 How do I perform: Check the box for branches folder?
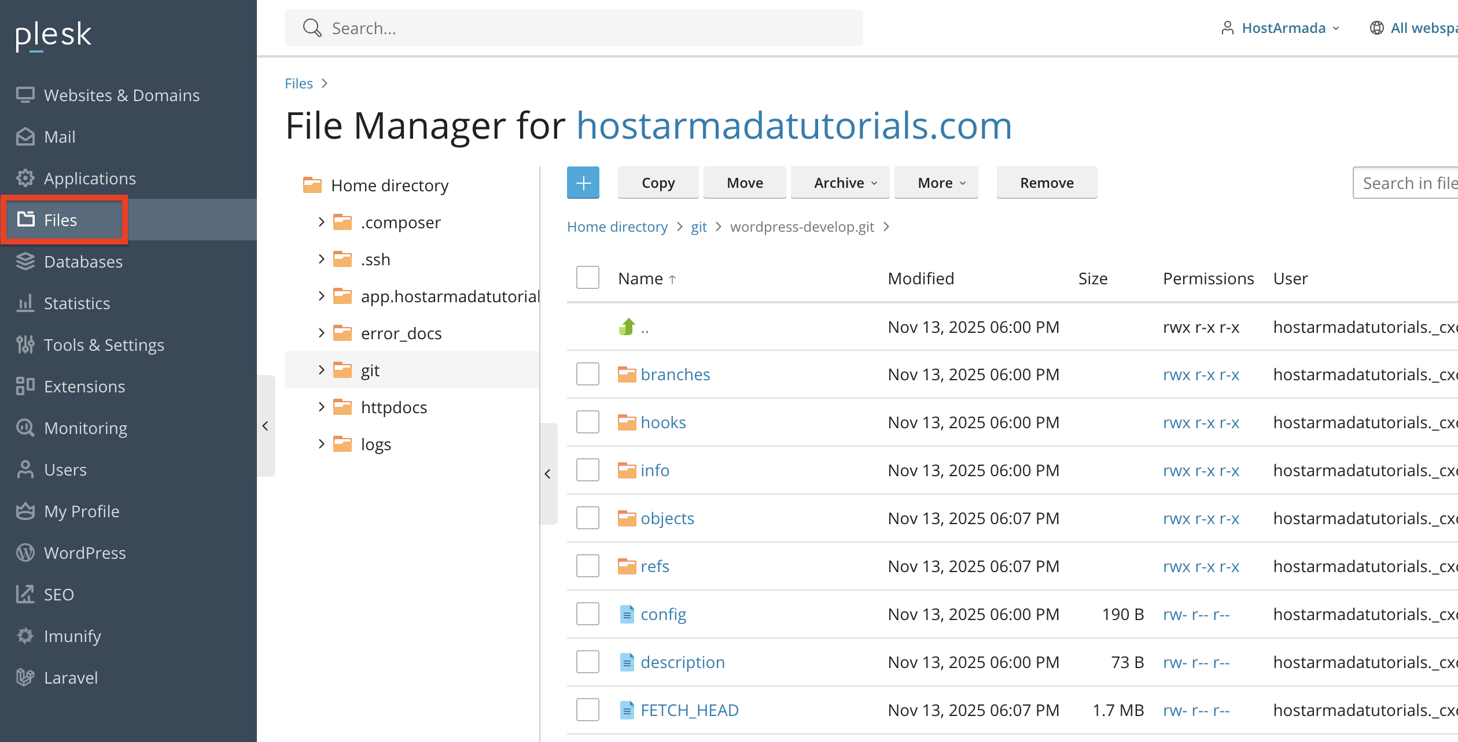588,374
